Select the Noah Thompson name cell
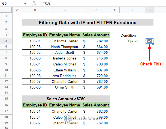Image resolution: width=166 pixels, height=129 pixels. 65,47
